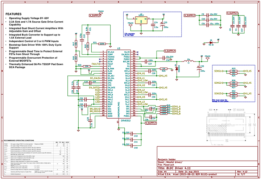Click the DRV8302 part name label

(x=126, y=121)
